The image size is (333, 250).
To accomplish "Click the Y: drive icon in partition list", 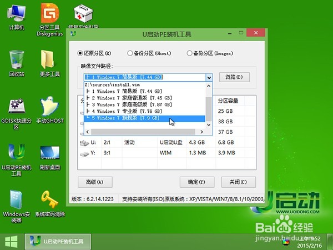I will click(84, 153).
